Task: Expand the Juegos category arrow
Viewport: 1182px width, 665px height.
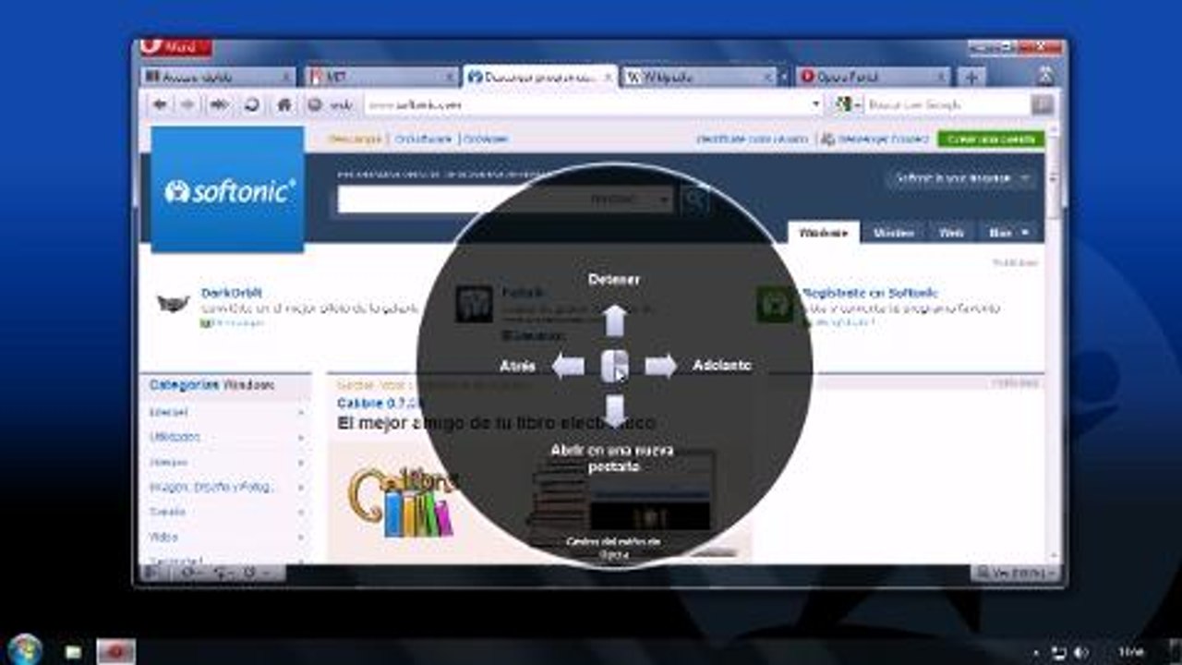Action: 301,462
